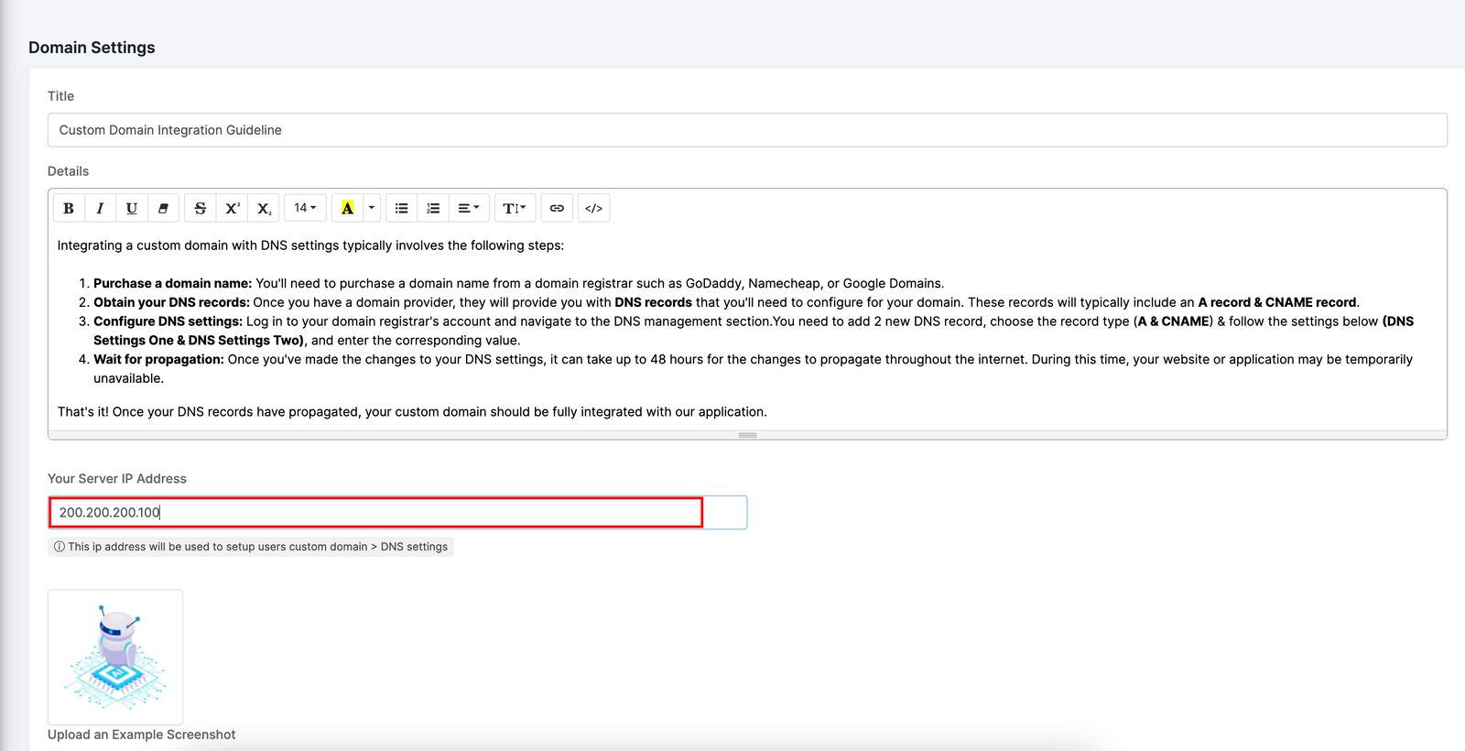Expand the text color options arrow
The image size is (1465, 751).
pos(372,209)
